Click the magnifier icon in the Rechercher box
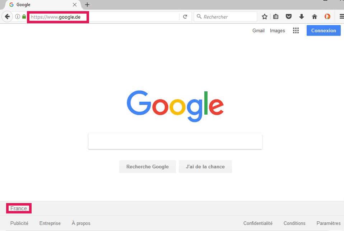 coord(199,16)
